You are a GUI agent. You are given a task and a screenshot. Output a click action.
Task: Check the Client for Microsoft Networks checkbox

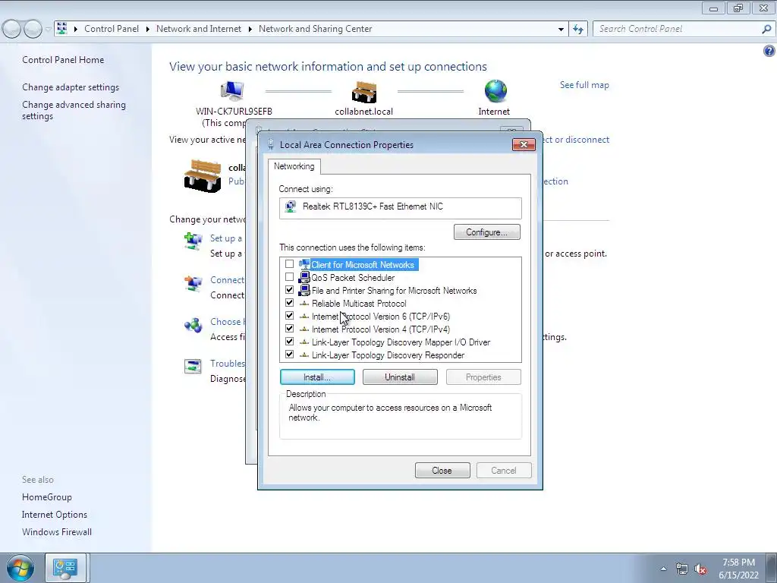pyautogui.click(x=289, y=264)
